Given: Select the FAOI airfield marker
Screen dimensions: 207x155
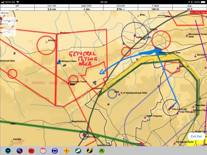Looking at the screenshot, I should [x=83, y=135].
